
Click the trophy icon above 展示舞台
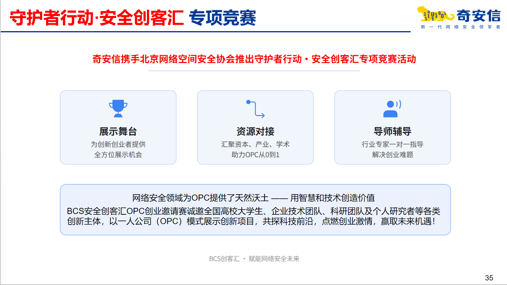tap(118, 108)
